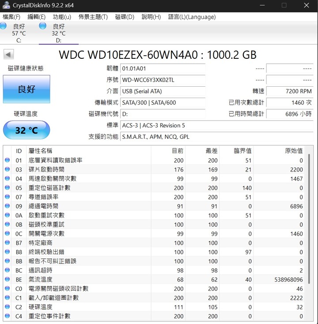
Task: Click status icon of row 0C 開關電源次數
Action: click(x=7, y=233)
